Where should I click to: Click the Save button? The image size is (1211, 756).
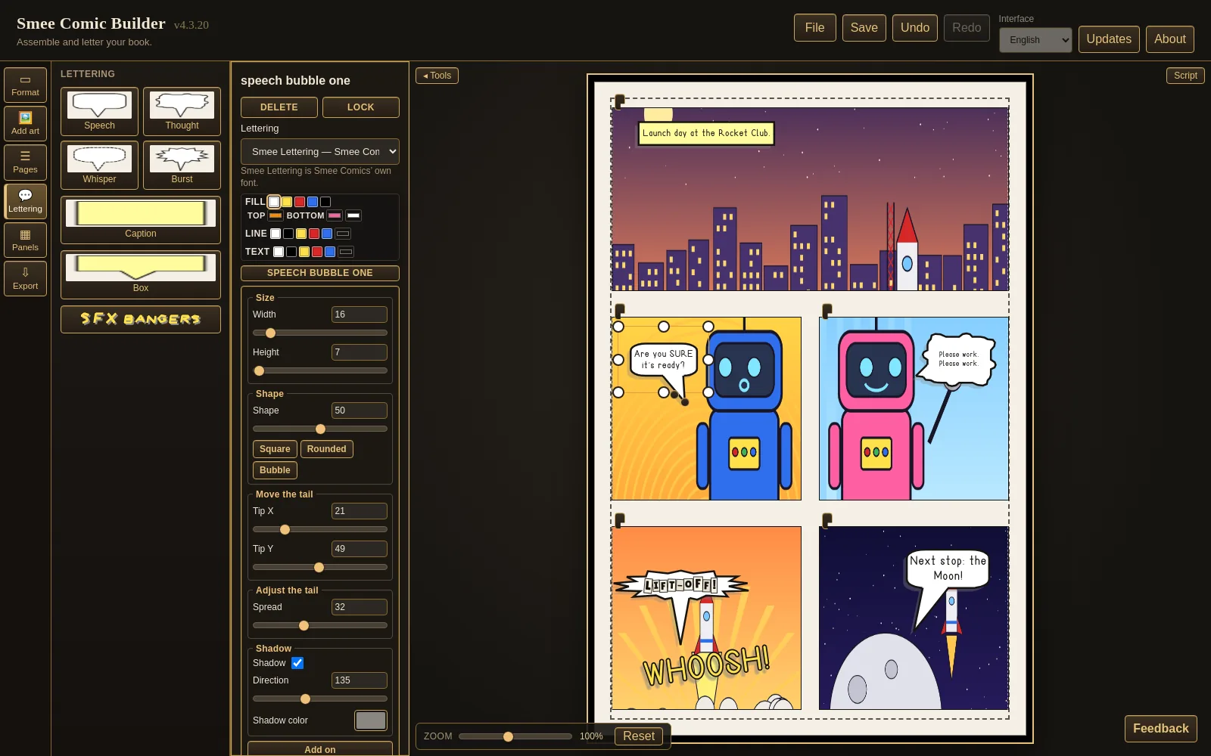pyautogui.click(x=864, y=28)
